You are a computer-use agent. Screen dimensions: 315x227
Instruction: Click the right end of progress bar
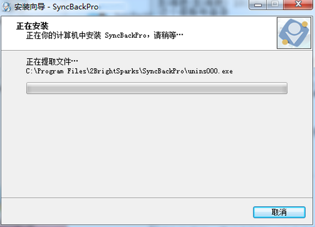(284, 88)
